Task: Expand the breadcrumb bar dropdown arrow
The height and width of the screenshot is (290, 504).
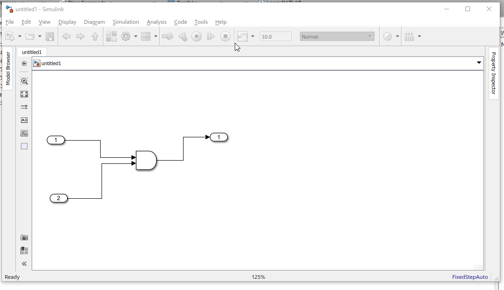Action: (x=478, y=63)
